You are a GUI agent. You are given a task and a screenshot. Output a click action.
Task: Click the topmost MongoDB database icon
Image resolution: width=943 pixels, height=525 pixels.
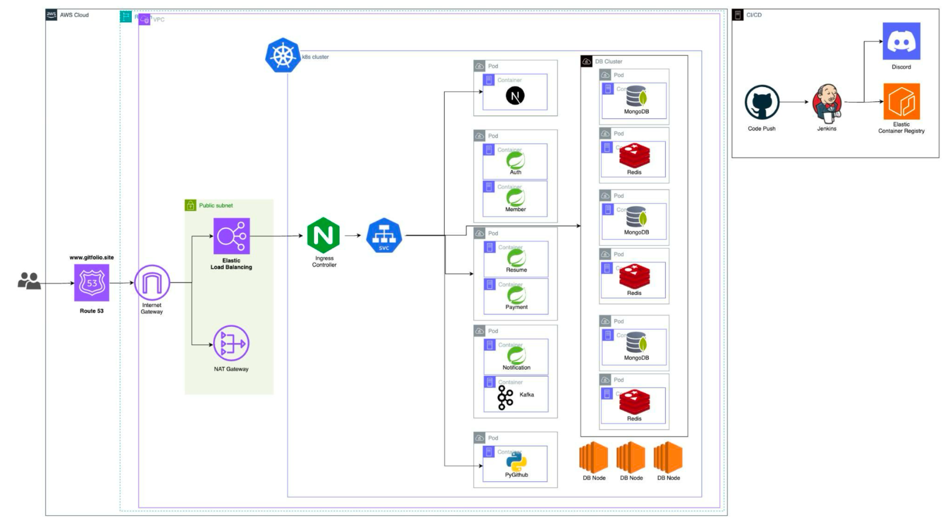(636, 96)
